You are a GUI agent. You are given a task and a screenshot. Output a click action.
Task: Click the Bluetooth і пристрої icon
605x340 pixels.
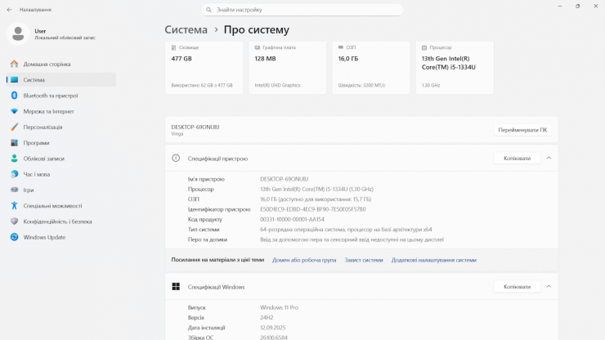point(15,96)
